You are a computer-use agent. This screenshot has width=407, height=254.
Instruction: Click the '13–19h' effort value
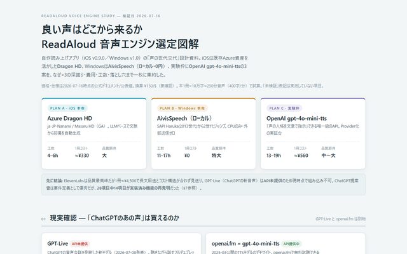[273, 156]
